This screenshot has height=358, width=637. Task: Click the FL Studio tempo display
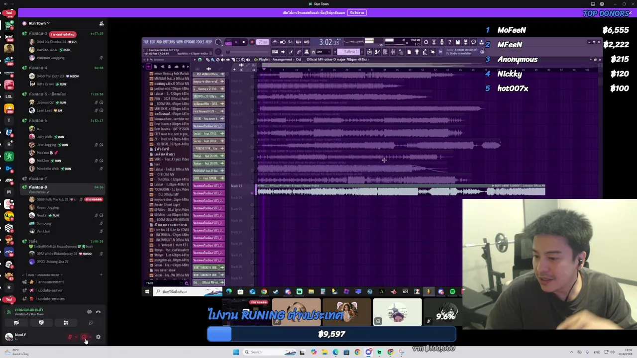pos(263,42)
